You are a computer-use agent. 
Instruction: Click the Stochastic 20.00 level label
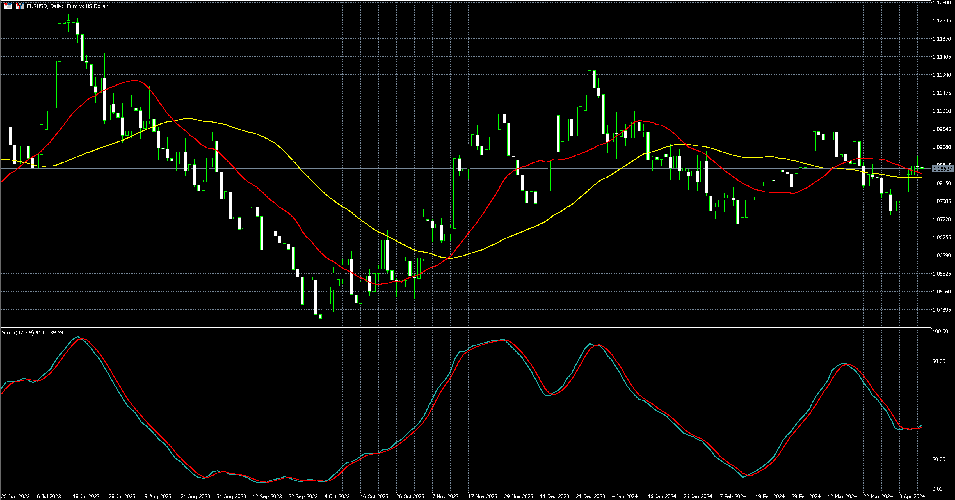[939, 459]
